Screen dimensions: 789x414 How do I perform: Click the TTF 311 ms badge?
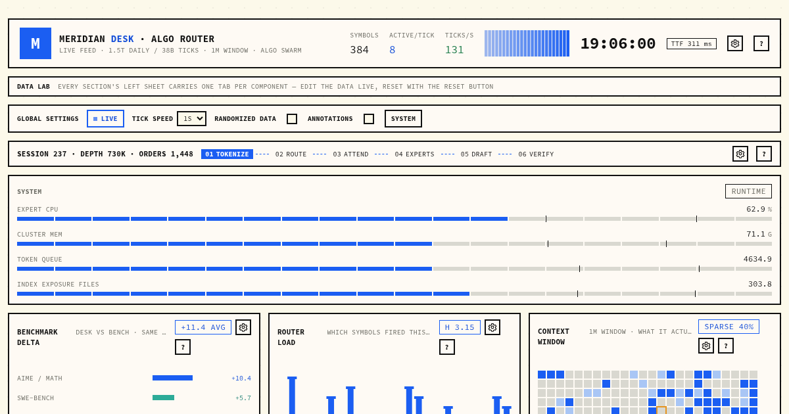coord(692,43)
